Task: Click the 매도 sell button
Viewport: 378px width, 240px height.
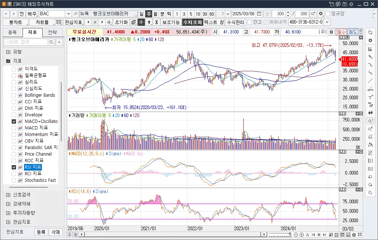Action: coord(353,32)
